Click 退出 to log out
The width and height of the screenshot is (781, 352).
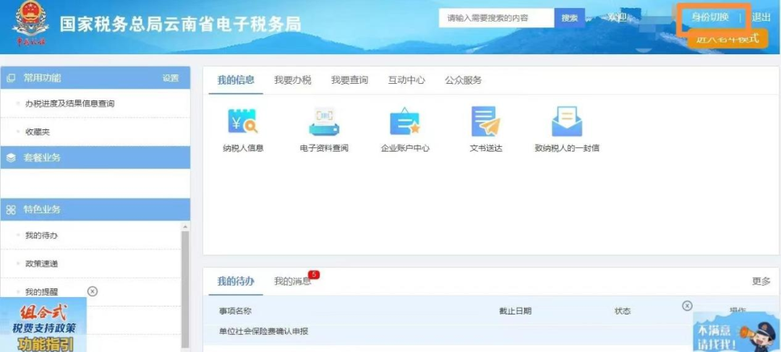pos(761,17)
